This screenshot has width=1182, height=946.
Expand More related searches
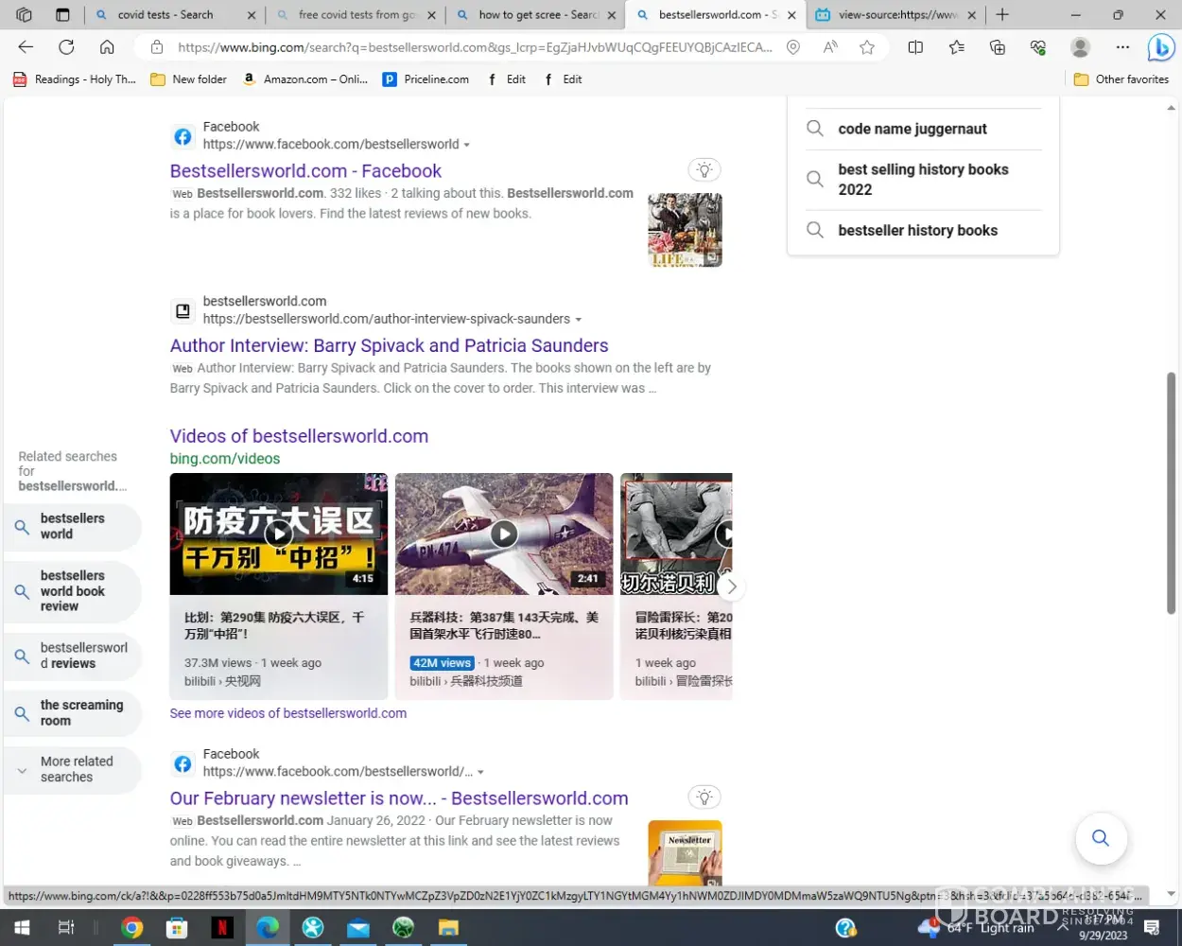pos(72,769)
